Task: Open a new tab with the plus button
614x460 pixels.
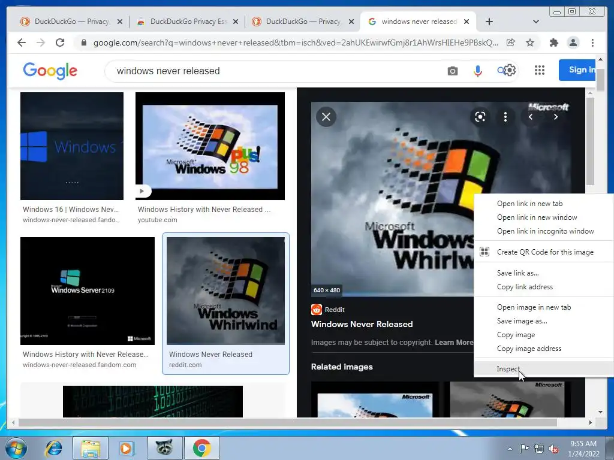Action: (489, 22)
